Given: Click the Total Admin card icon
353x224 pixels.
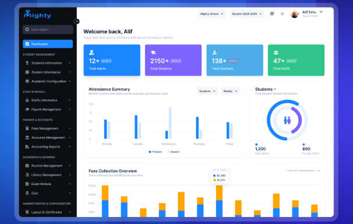Looking at the screenshot, I should 91,52.
